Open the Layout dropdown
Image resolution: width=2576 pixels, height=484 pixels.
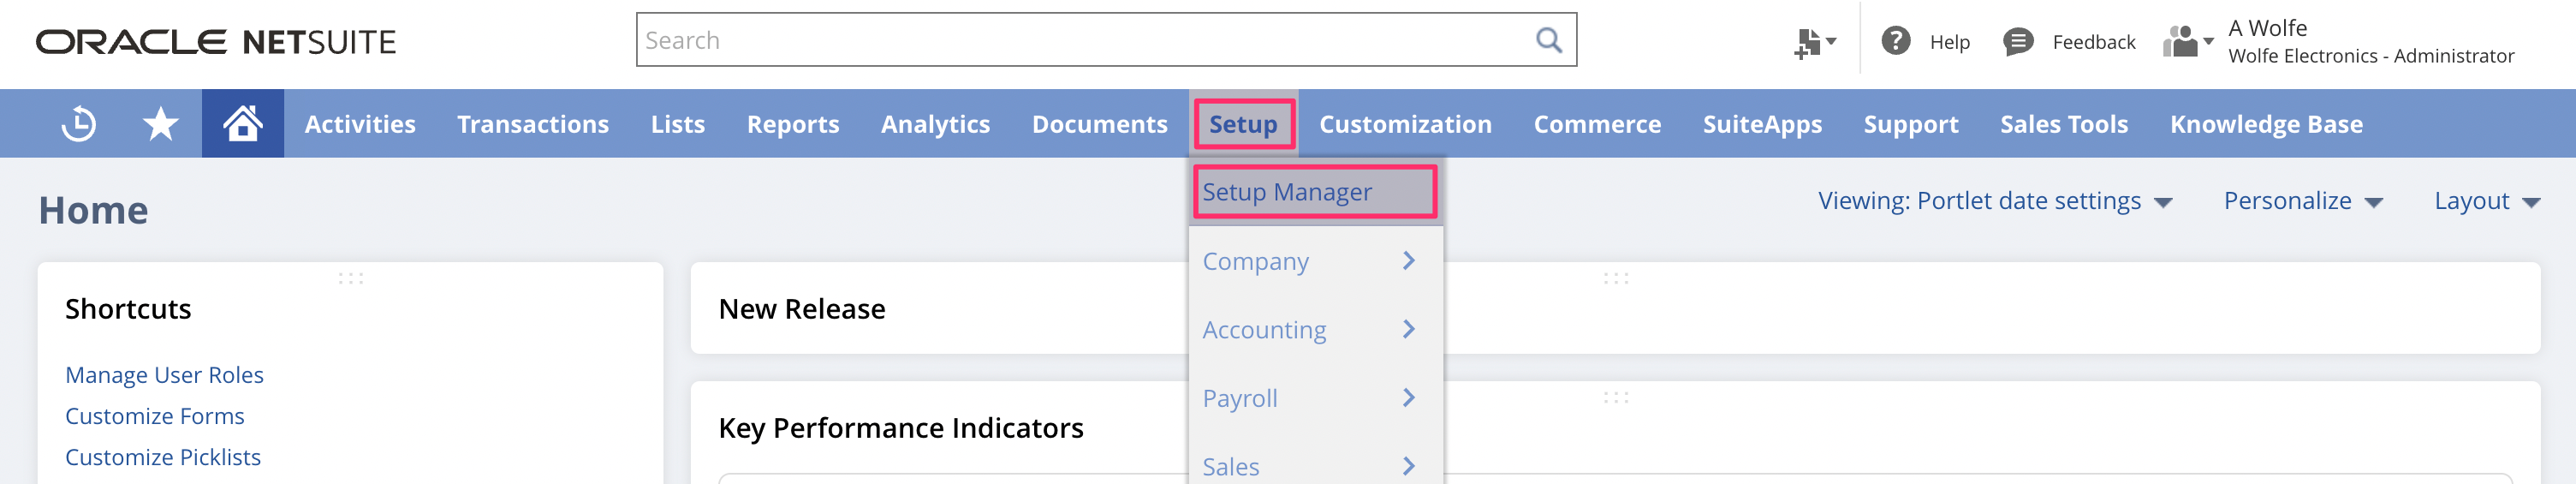(2485, 201)
